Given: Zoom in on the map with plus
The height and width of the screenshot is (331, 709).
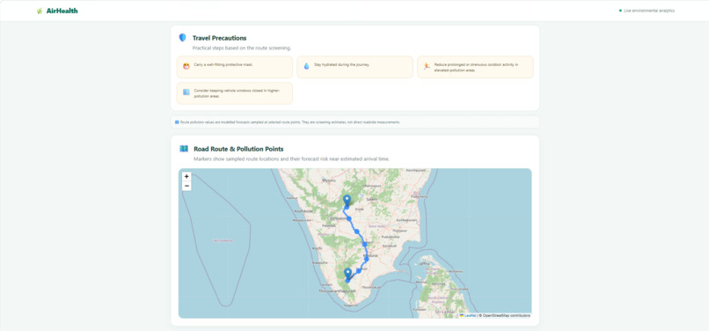Looking at the screenshot, I should (x=186, y=177).
